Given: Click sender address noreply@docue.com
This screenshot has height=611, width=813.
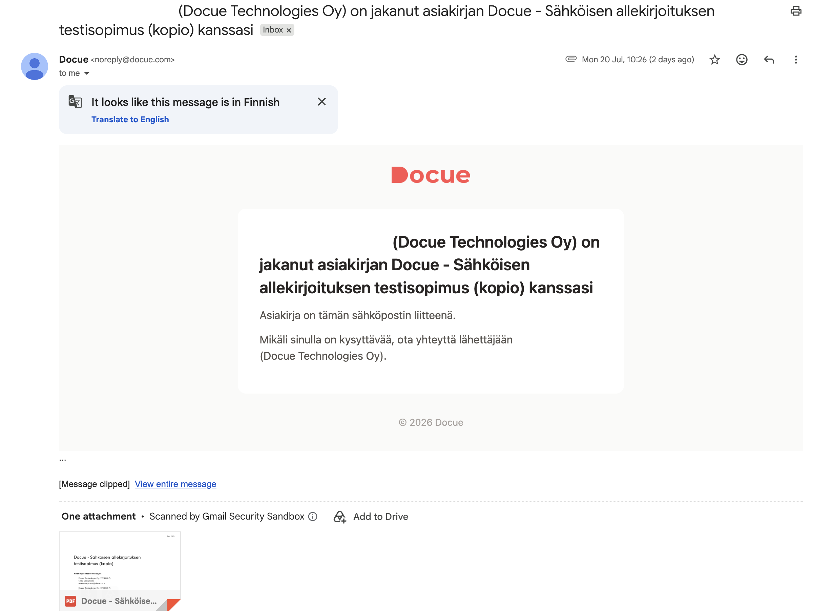Looking at the screenshot, I should click(x=133, y=60).
